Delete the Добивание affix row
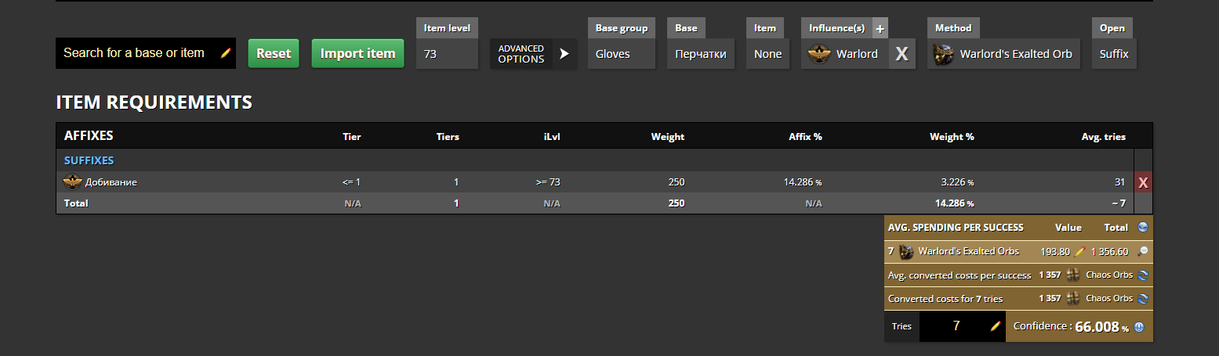Viewport: 1219px width, 356px height. 1143,182
